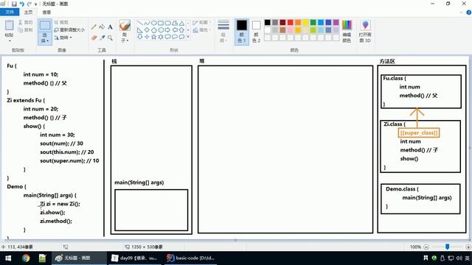Image resolution: width=472 pixels, height=265 pixels.
Task: Select the Pencil tool
Action: (94, 27)
